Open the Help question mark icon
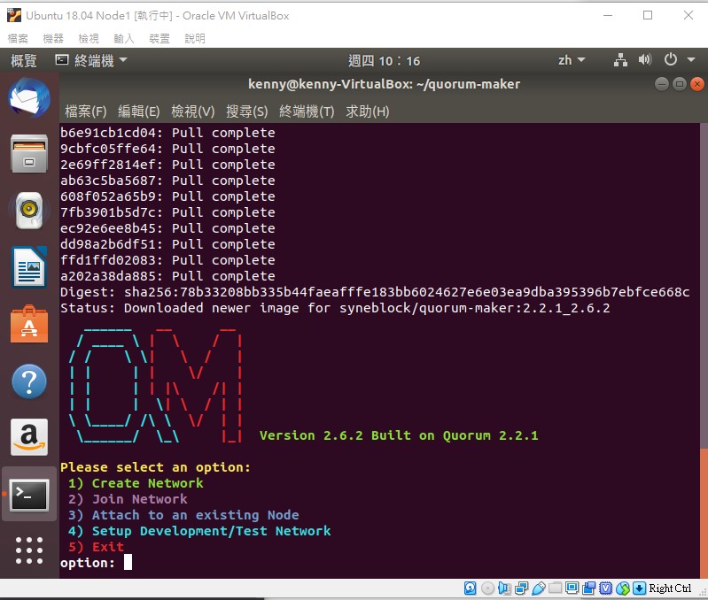Viewport: 708px width, 600px height. pyautogui.click(x=29, y=381)
